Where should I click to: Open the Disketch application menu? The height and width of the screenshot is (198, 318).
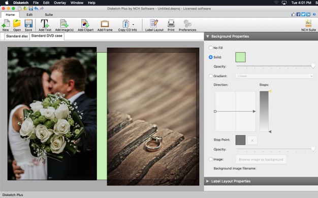[21, 3]
